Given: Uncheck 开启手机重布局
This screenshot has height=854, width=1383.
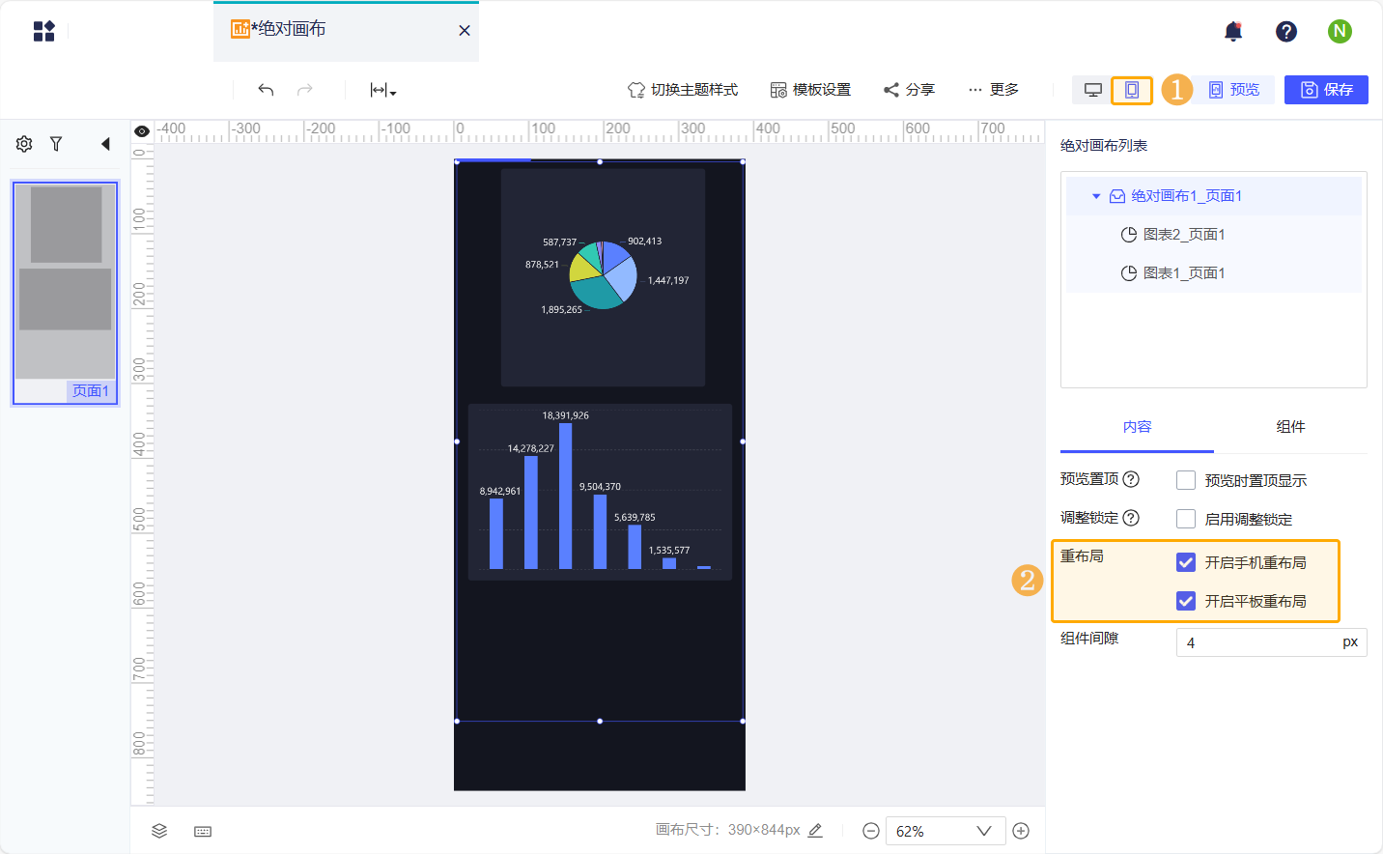Looking at the screenshot, I should coord(1186,562).
